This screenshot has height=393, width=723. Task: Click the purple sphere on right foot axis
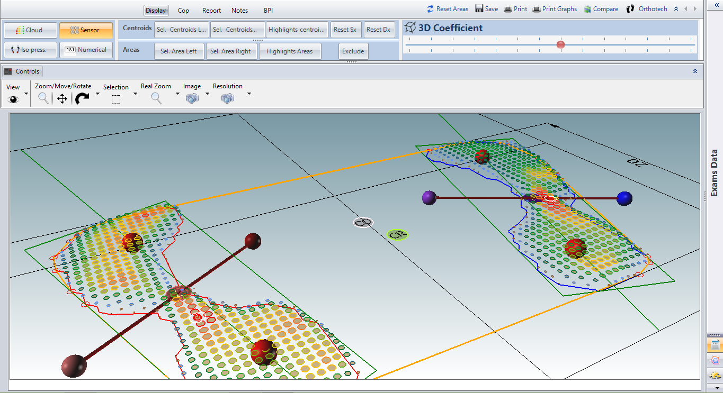429,198
